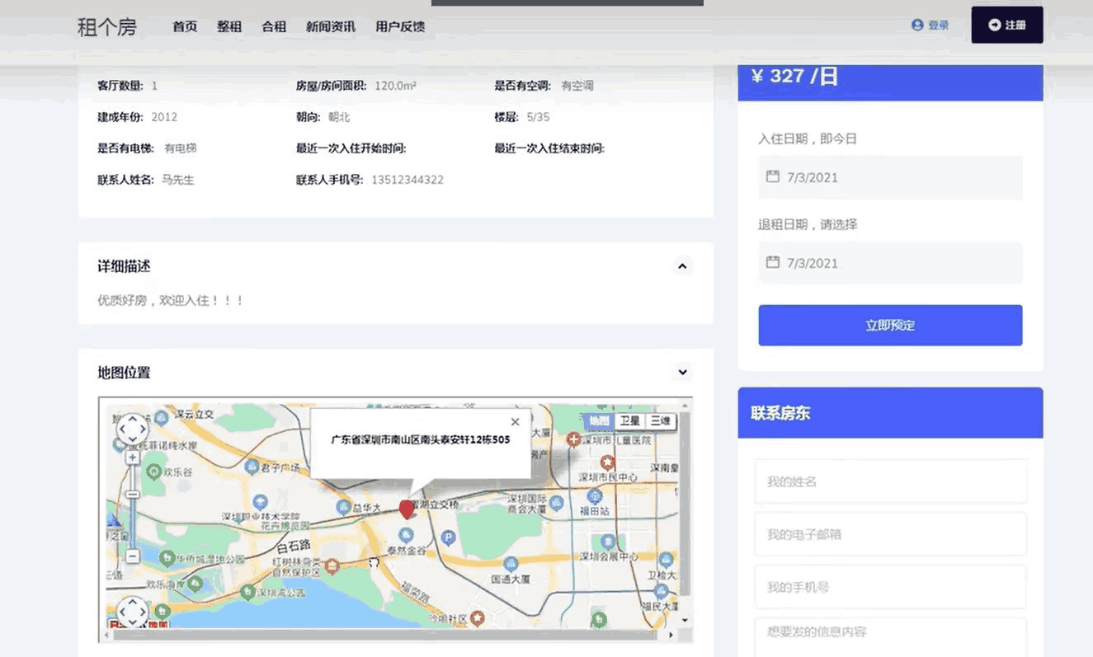Image resolution: width=1093 pixels, height=657 pixels.
Task: Open the 入住日期 date field
Action: click(x=890, y=177)
